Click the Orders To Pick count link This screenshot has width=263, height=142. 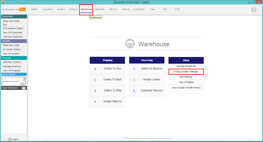tap(95, 69)
